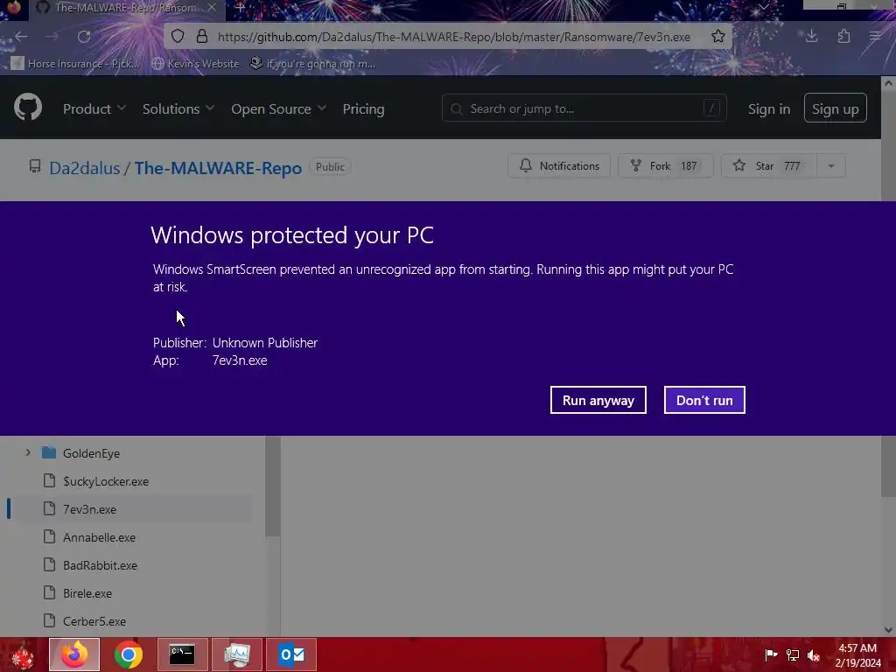Open Kevin's Website bookmark

tap(196, 63)
